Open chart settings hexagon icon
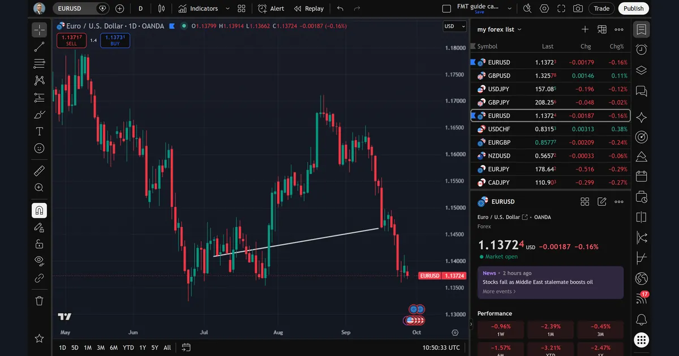679x356 pixels. [x=544, y=8]
